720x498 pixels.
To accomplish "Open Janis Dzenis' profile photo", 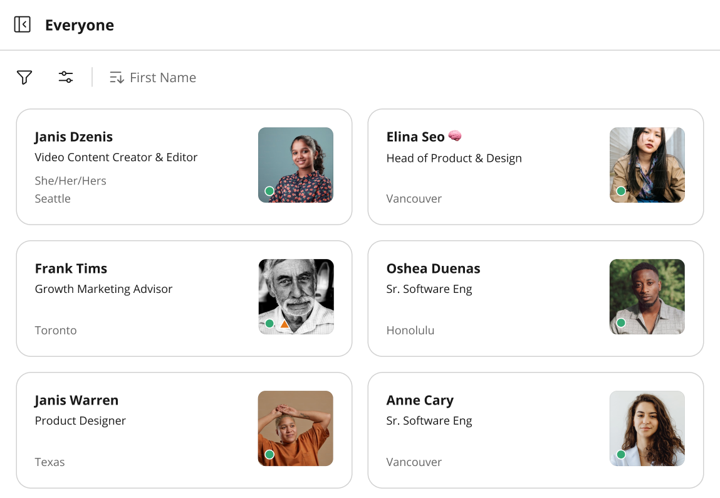I will (296, 165).
